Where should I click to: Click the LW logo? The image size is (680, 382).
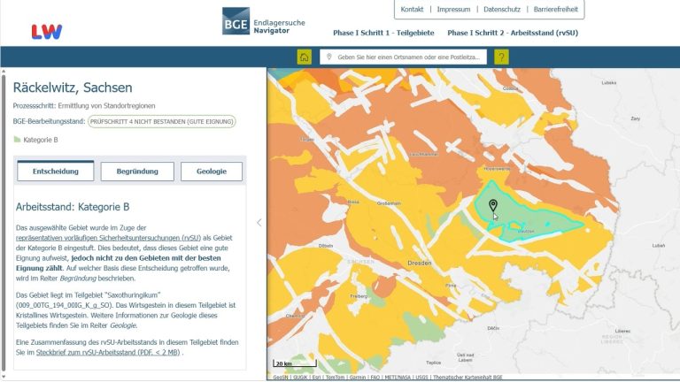46,32
